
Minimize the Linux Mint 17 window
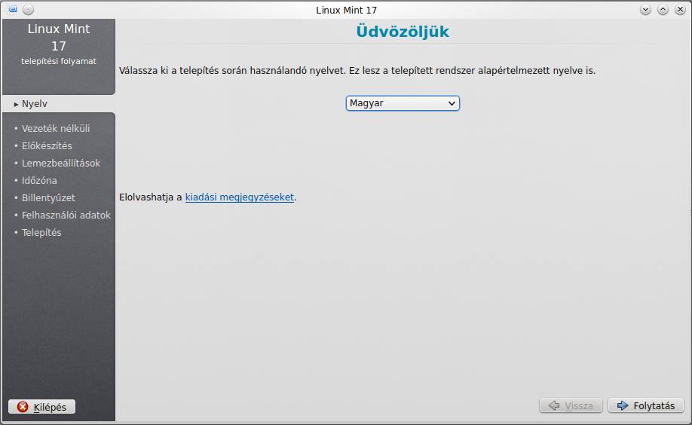pyautogui.click(x=646, y=9)
